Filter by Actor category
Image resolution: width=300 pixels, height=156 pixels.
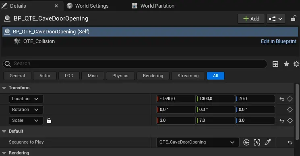click(x=45, y=76)
